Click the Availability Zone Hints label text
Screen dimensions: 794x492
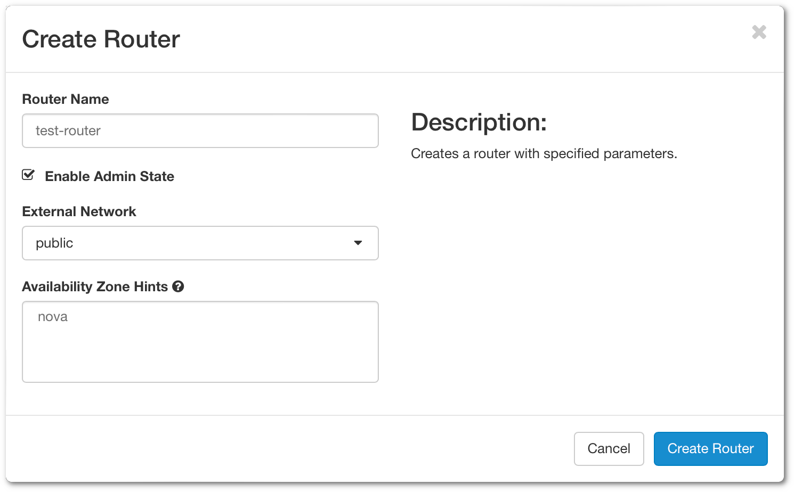95,286
